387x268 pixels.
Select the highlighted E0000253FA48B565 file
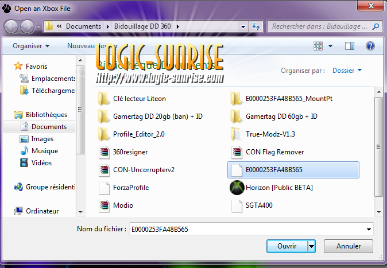[293, 170]
